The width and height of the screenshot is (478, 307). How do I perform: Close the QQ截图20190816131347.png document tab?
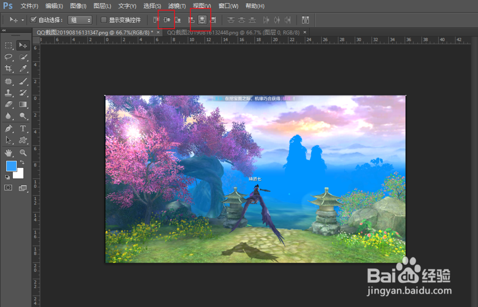click(158, 33)
